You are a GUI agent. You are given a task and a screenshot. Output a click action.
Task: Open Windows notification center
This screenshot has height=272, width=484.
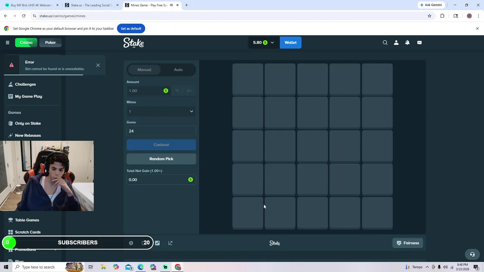[476, 267]
